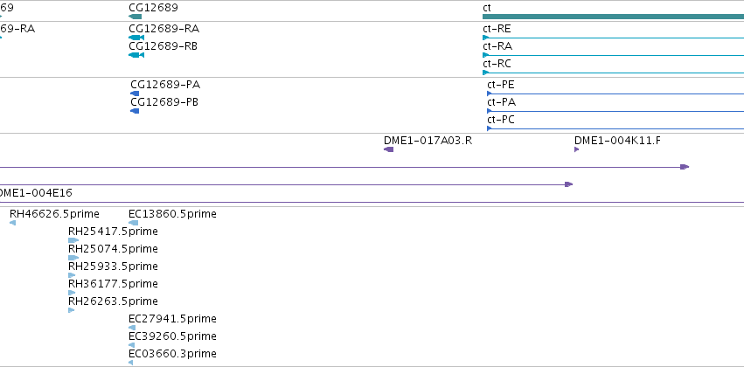Click the ct-PC label
Image resolution: width=744 pixels, height=367 pixels.
click(501, 120)
